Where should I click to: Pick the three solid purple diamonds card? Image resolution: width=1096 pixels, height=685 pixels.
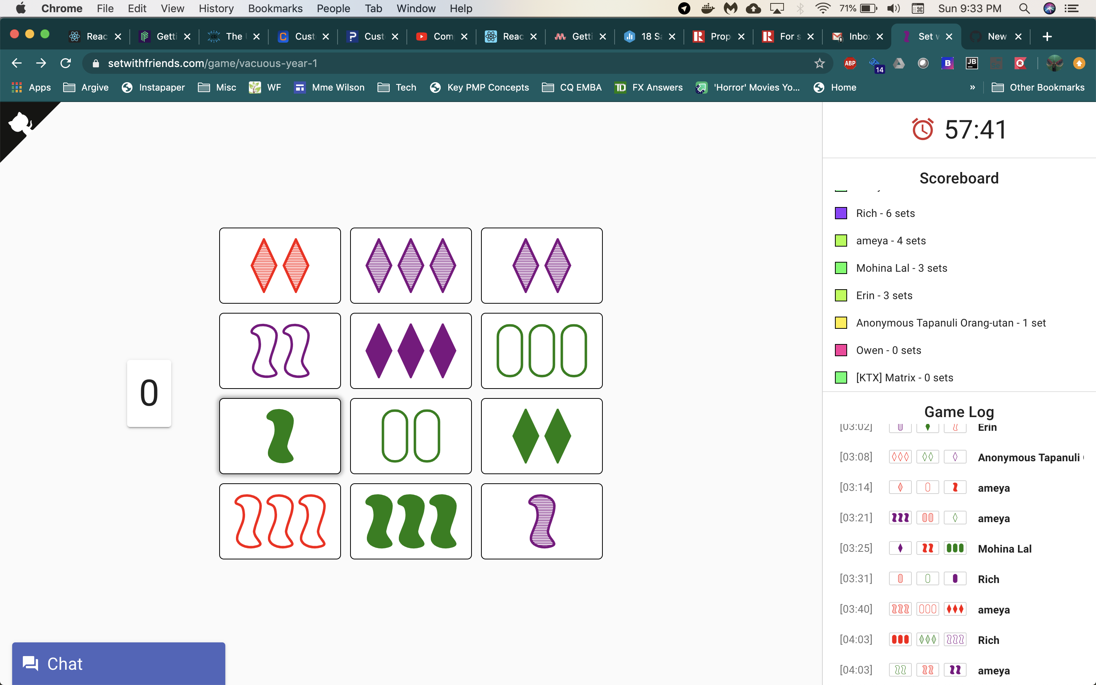click(410, 350)
